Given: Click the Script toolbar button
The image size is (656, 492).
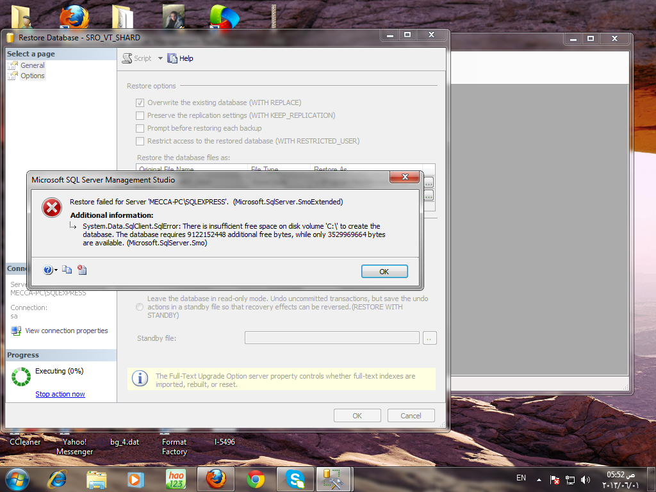Looking at the screenshot, I should [137, 58].
